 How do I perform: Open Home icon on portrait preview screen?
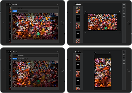click(x=124, y=52)
